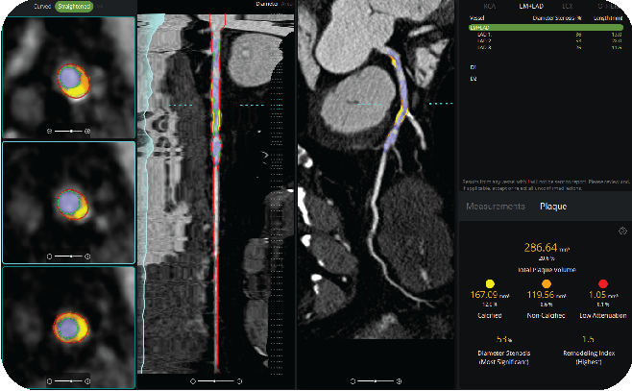Click the orange Non-Calcified color dot
Image resolution: width=632 pixels, height=391 pixels.
coord(547,283)
